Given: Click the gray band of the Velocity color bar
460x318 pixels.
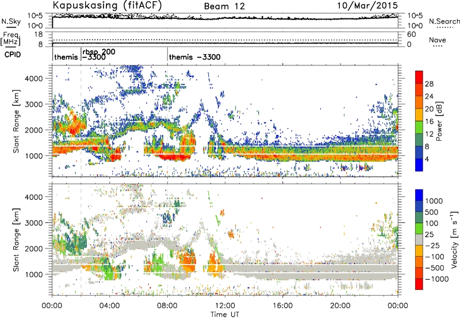Looking at the screenshot, I should pyautogui.click(x=419, y=240).
